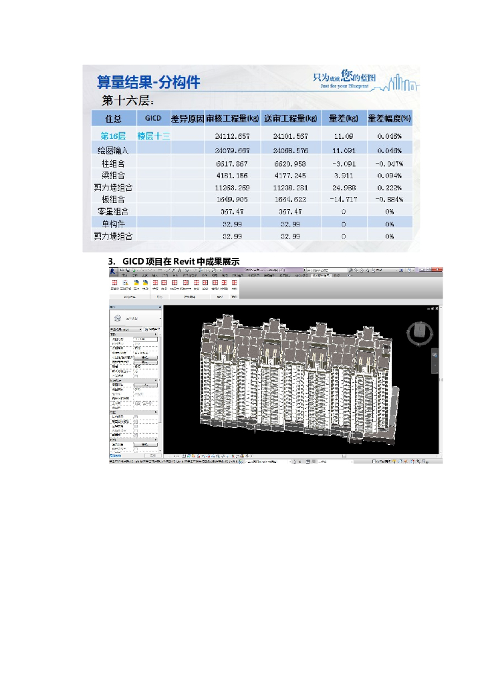Toggle the last checkbox in the extents group

(136, 435)
